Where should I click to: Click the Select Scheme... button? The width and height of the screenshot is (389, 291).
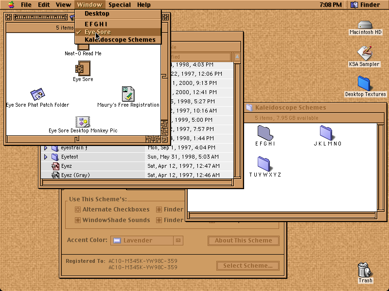click(248, 266)
